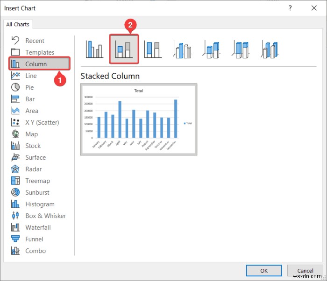Click the Surface chart category icon
Screen dimensions: 327x281
click(15, 157)
